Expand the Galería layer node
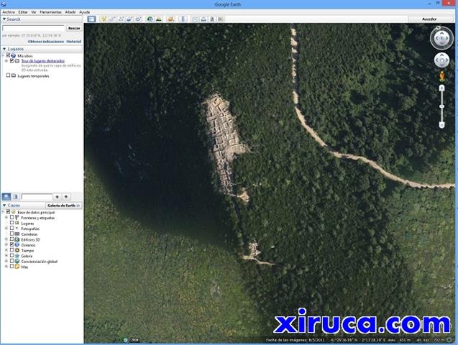458x345 pixels. [x=6, y=256]
